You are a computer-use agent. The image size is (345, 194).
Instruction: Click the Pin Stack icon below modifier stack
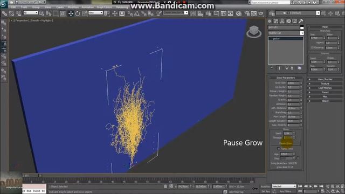coord(272,68)
